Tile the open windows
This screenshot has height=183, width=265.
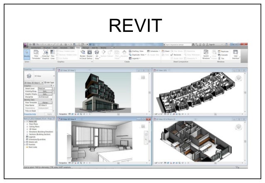[221, 58]
